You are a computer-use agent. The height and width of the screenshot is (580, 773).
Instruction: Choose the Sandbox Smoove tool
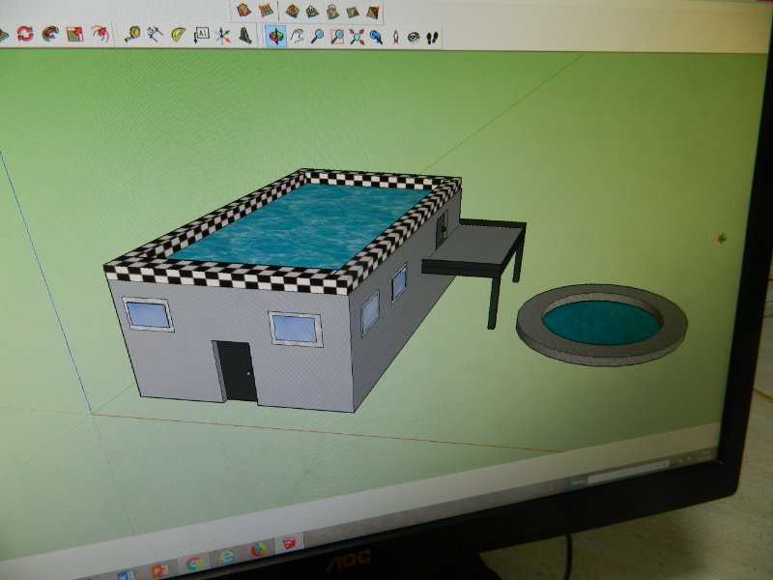(291, 12)
